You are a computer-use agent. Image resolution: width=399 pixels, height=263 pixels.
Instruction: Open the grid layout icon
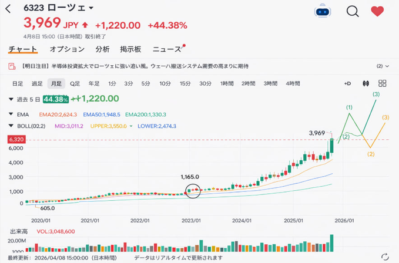382,83
